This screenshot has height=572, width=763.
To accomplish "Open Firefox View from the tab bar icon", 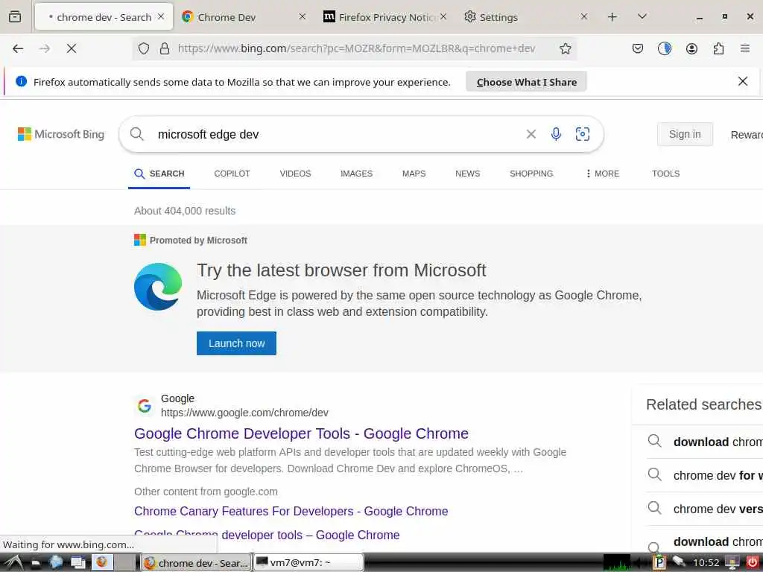I will click(x=15, y=17).
